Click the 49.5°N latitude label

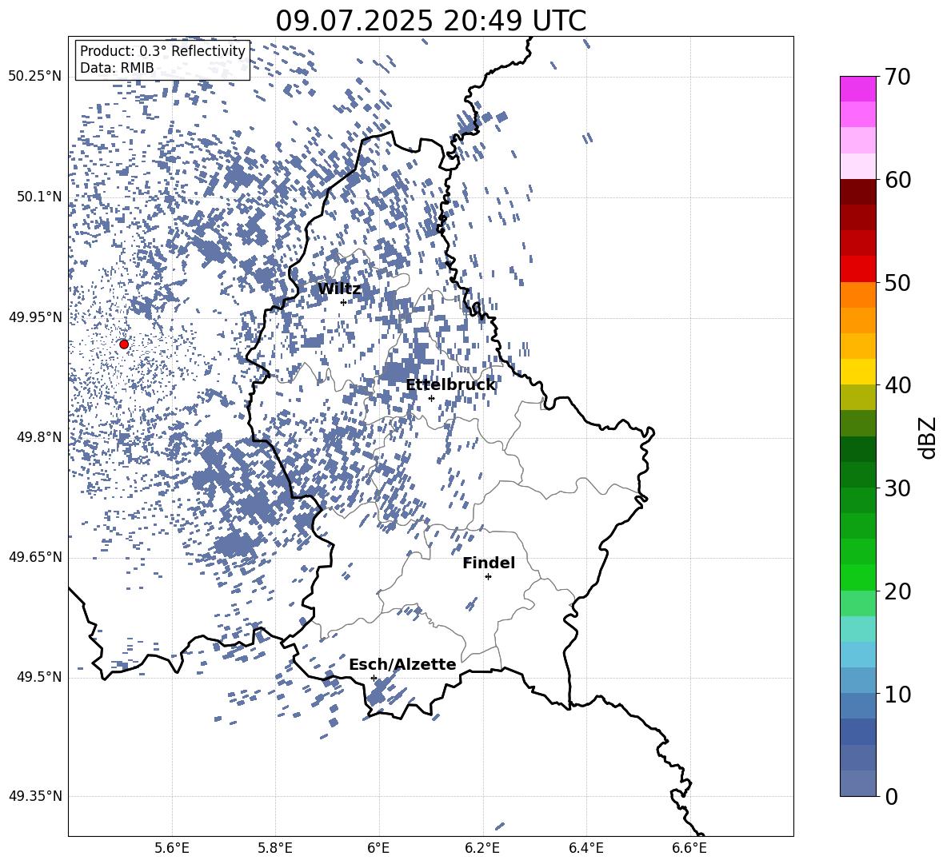tap(39, 677)
